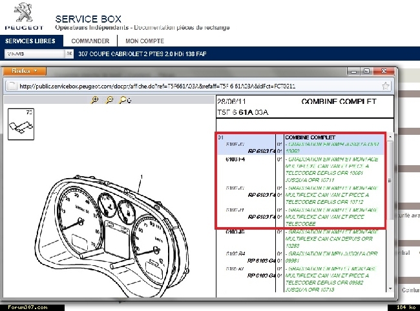The image size is (420, 311).
Task: Open the SERVICES LIBRES tab
Action: 30,41
